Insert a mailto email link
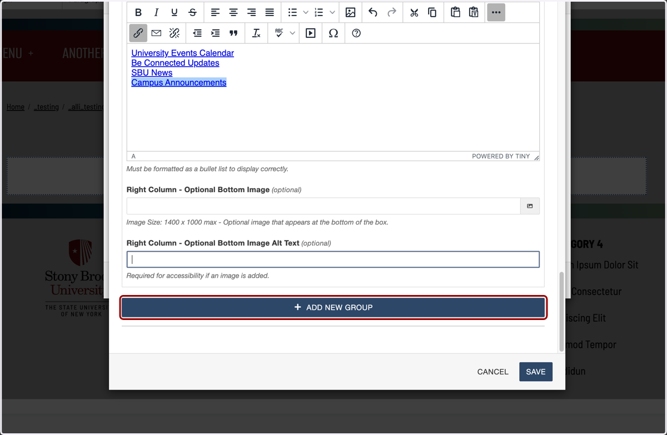This screenshot has width=667, height=435. 156,33
